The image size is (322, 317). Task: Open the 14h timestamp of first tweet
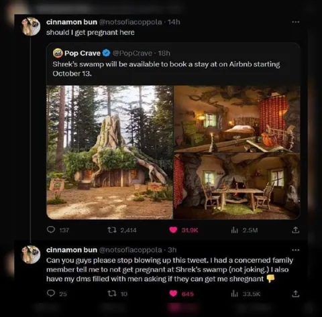pyautogui.click(x=174, y=22)
